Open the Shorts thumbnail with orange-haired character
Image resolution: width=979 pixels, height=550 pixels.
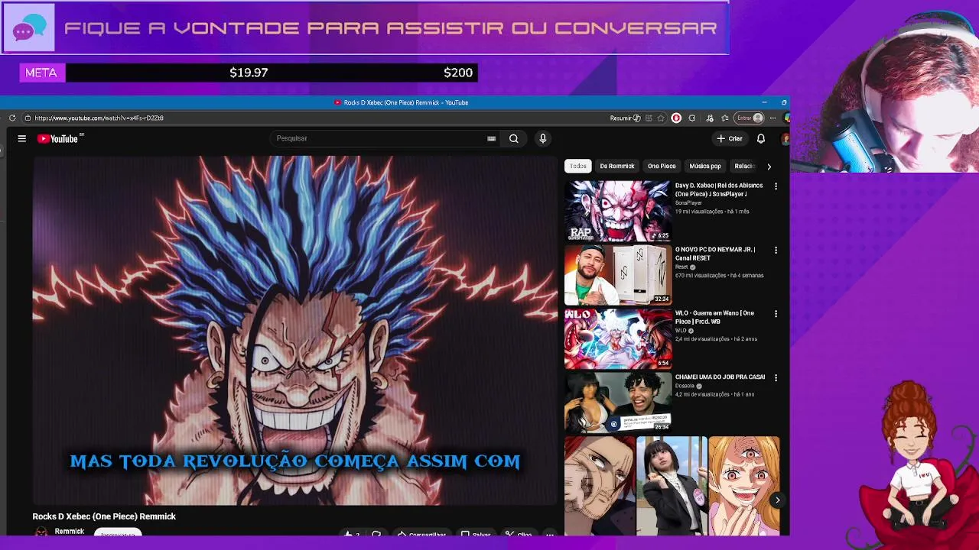744,486
